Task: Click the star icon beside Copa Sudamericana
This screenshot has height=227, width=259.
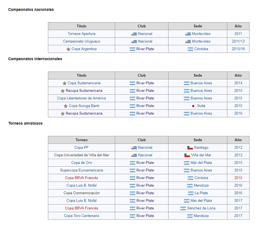Action: click(x=64, y=83)
